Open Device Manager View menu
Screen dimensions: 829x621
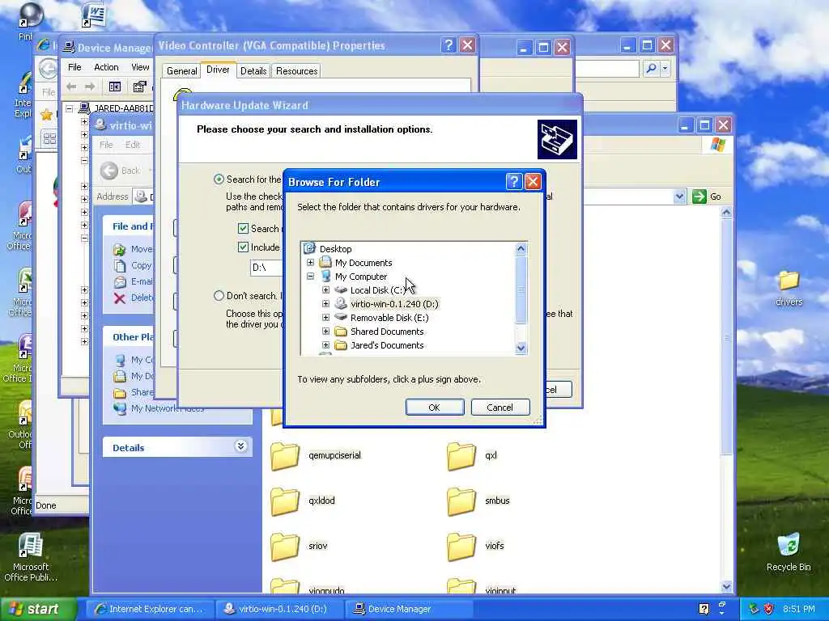click(x=140, y=67)
